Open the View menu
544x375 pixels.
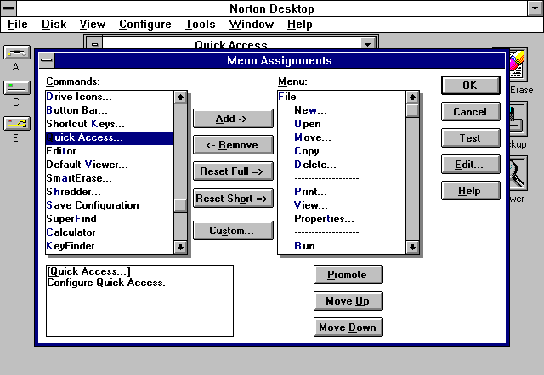pos(93,25)
